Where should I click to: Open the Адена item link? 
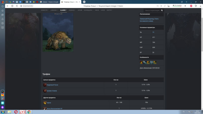point(49,103)
